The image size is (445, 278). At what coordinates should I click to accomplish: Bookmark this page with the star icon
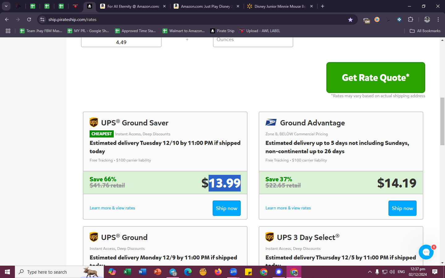[350, 19]
